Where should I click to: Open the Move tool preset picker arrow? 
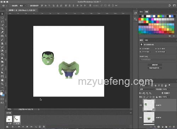click(x=6, y=6)
